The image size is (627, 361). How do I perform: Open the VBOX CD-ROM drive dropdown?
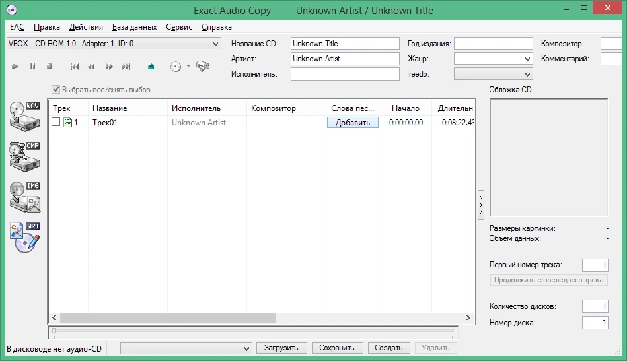pos(114,44)
